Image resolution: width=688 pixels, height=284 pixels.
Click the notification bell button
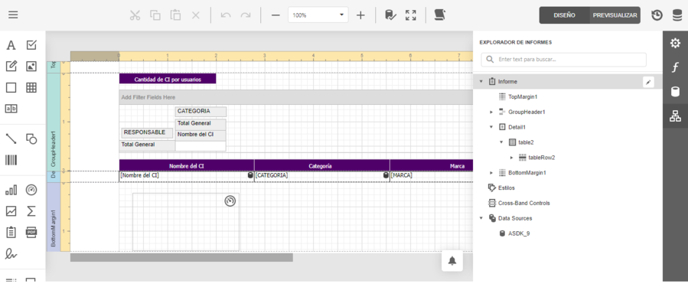452,261
